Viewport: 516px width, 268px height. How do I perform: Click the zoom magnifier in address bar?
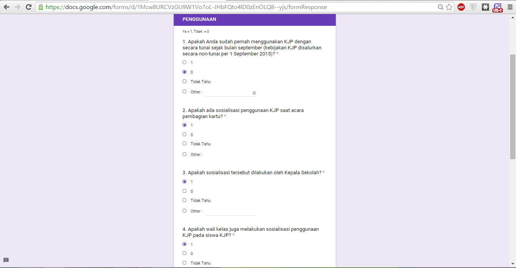tap(440, 7)
